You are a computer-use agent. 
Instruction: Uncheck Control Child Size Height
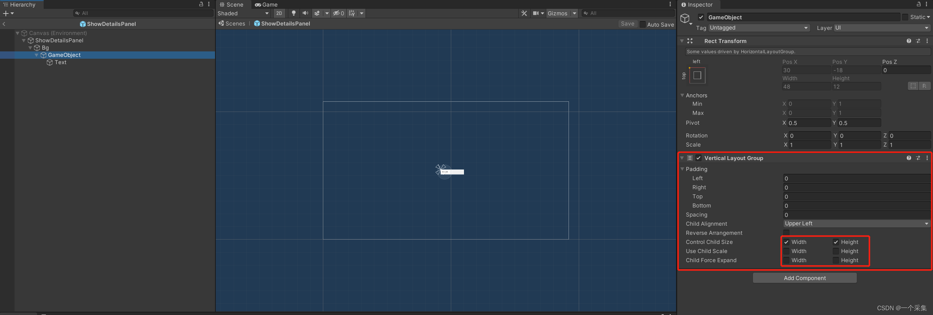click(836, 242)
